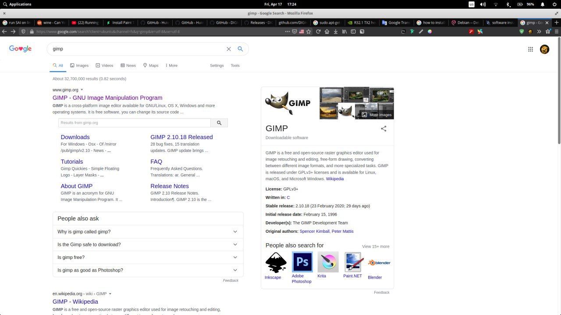Click the Google logo
Viewport: 561px width, 315px height.
click(x=20, y=49)
